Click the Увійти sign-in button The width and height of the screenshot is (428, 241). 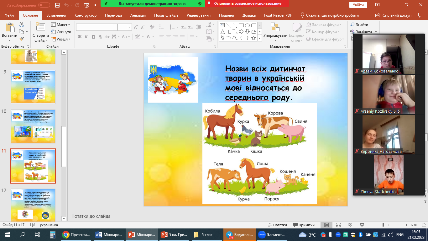point(358,5)
